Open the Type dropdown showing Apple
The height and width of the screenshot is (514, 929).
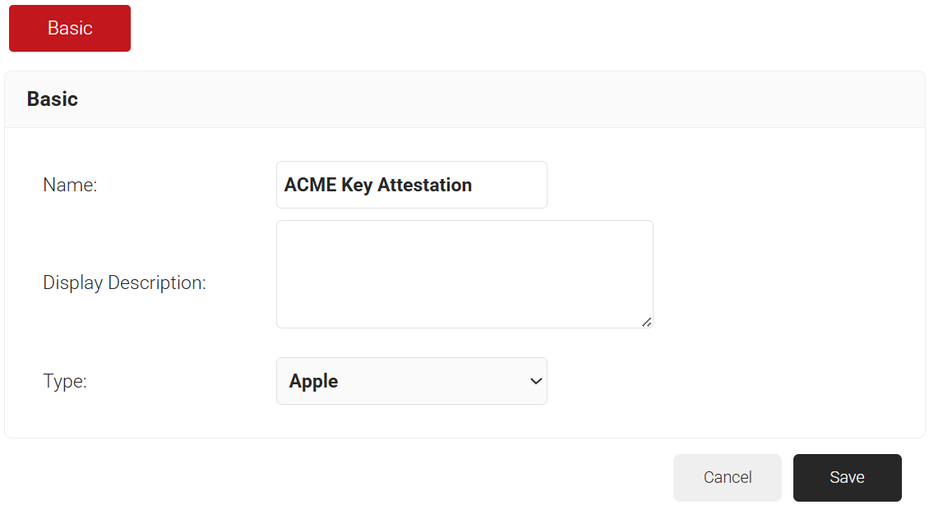coord(412,381)
